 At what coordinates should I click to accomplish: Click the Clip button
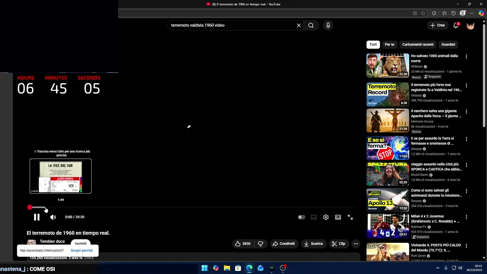point(338,244)
